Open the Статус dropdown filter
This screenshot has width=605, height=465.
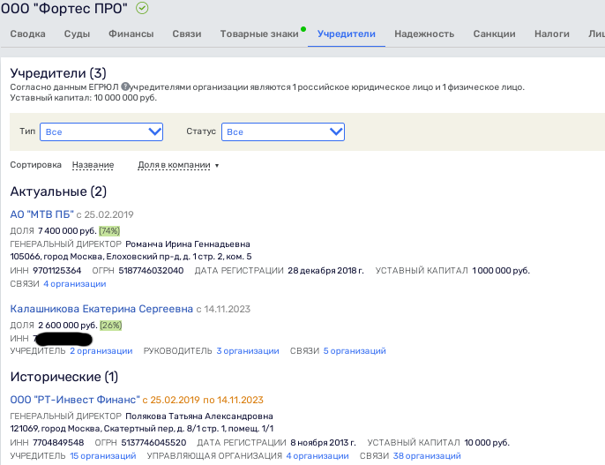point(282,131)
